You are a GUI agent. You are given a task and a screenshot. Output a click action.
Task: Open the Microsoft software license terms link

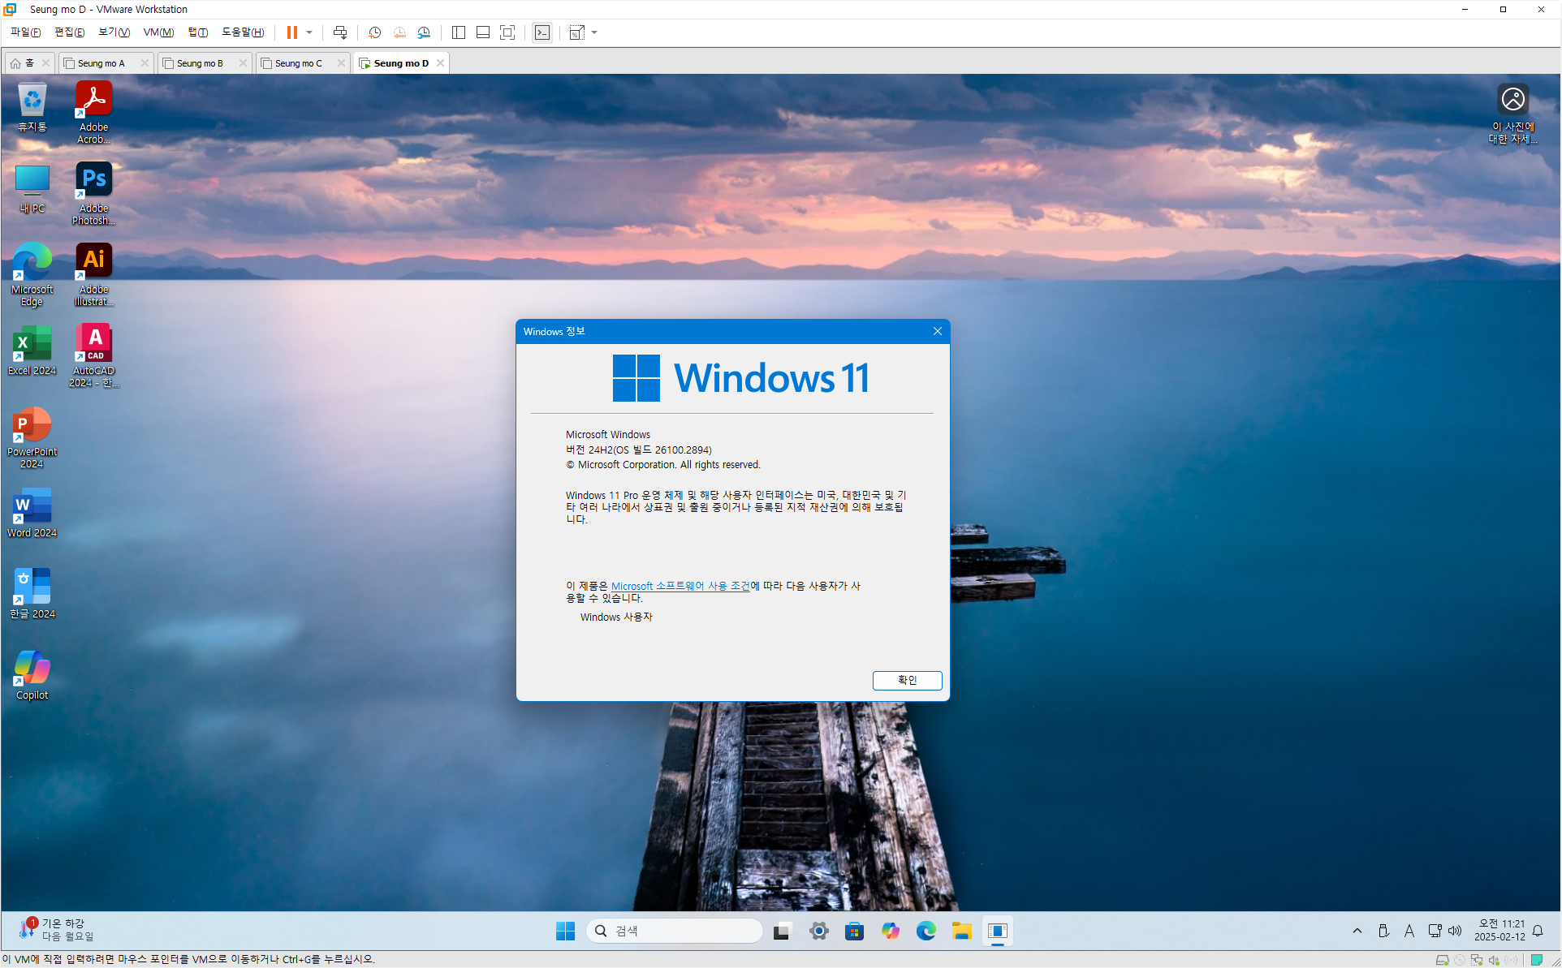click(680, 586)
